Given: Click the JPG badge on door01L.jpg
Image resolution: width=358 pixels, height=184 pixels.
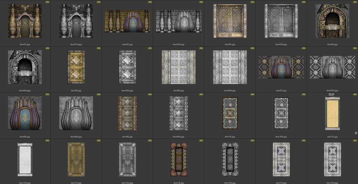Looking at the screenshot, I should point(48,2).
